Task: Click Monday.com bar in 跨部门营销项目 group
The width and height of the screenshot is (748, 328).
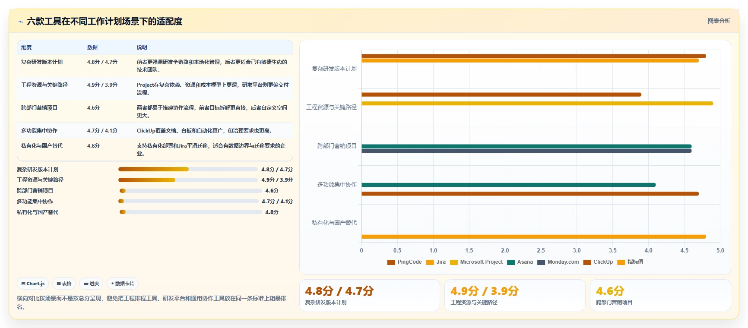Action: pyautogui.click(x=526, y=151)
